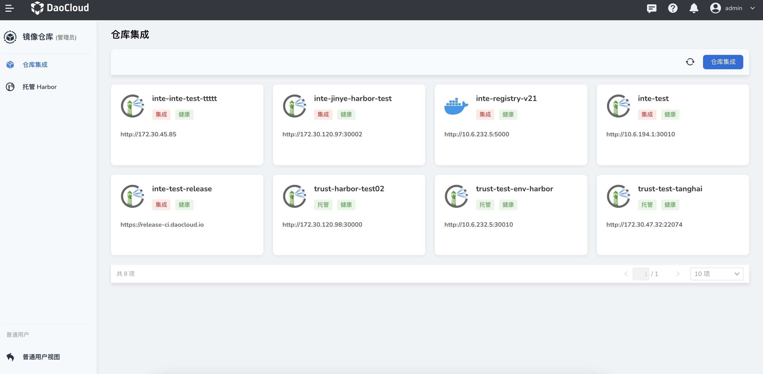The image size is (763, 374).
Task: Click 集成 tag on inte-inte-test-ttttt
Action: pyautogui.click(x=161, y=115)
